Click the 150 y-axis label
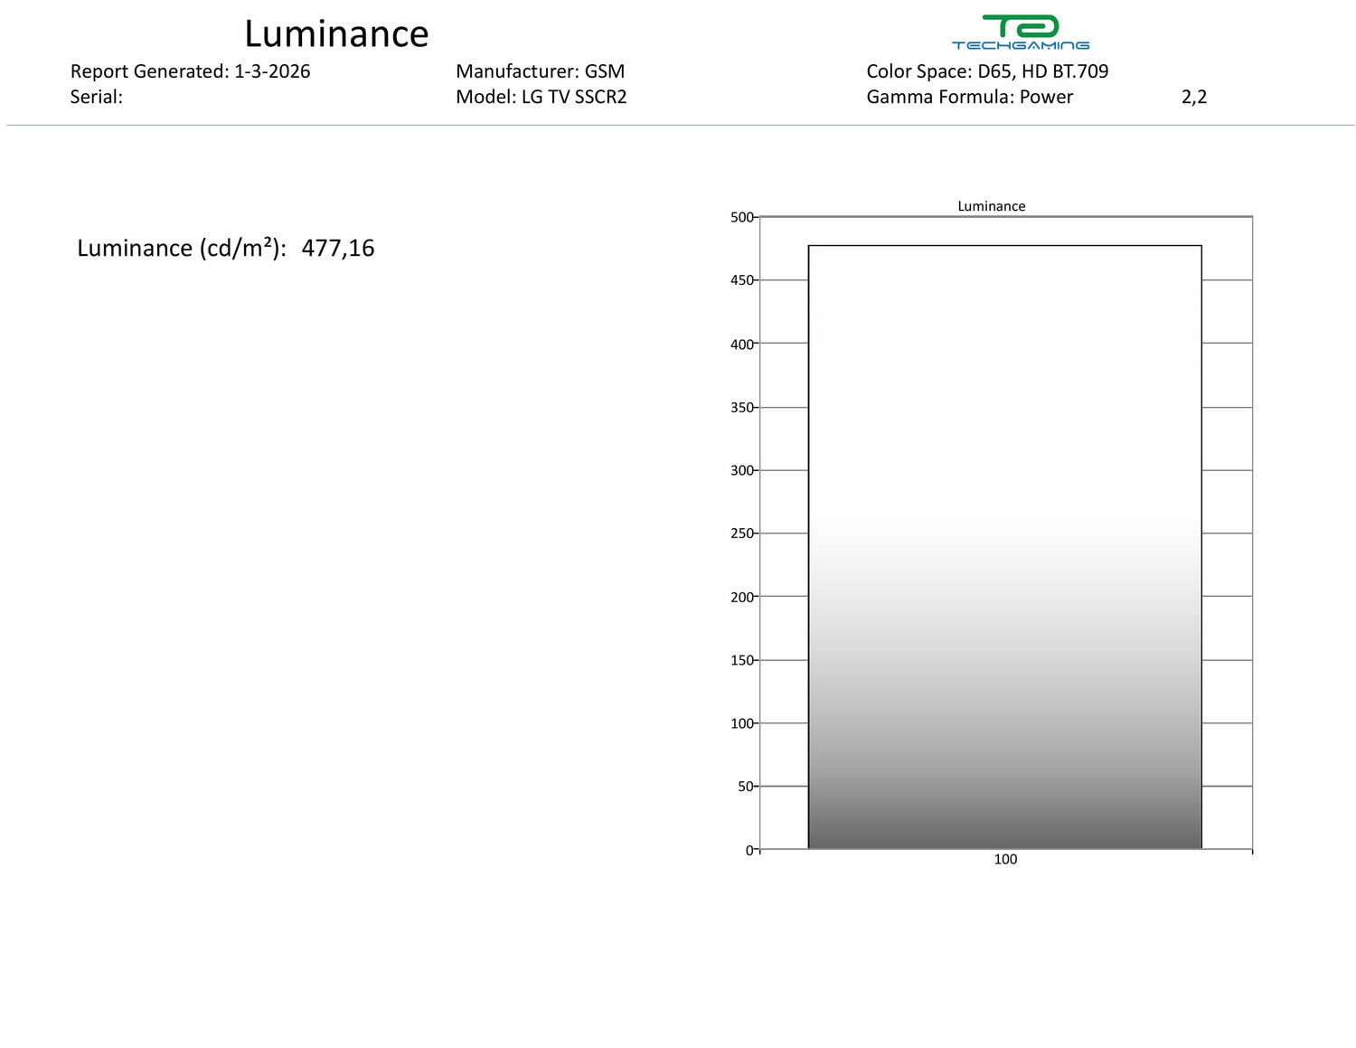The image size is (1356, 1048). 741,660
